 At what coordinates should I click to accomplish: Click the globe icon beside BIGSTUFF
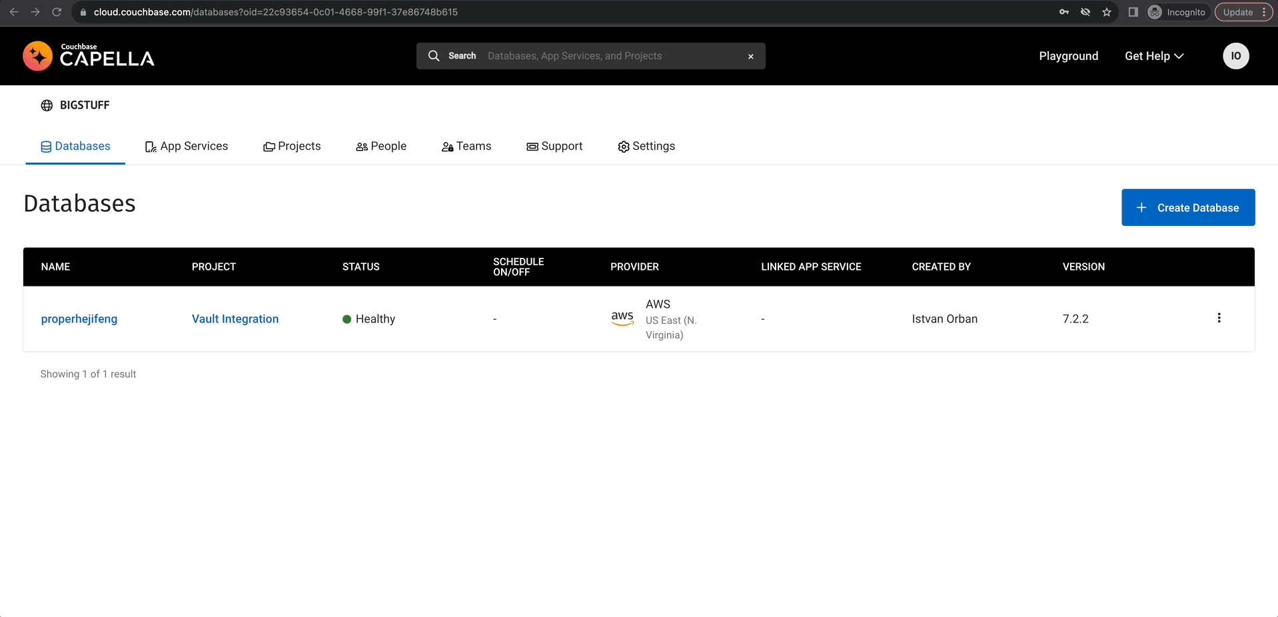[x=47, y=105]
